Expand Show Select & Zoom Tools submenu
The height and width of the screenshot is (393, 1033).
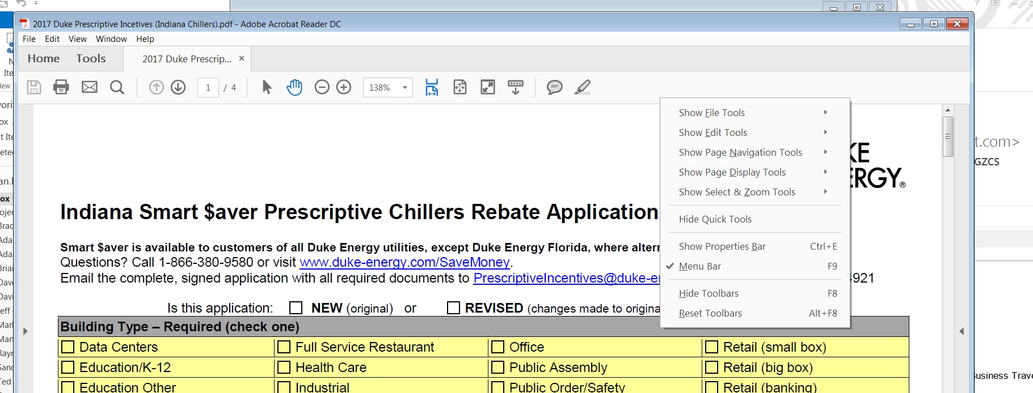(x=755, y=192)
